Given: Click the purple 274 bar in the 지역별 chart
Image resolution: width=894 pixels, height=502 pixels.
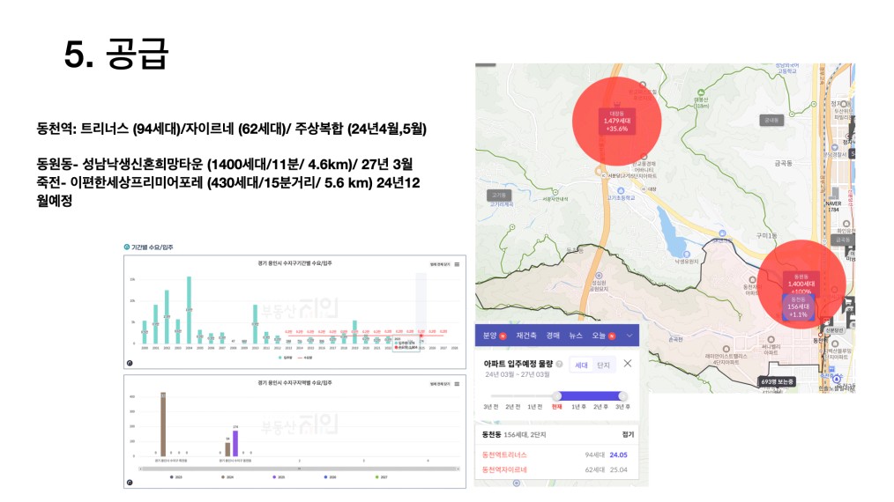Looking at the screenshot, I should pos(235,443).
